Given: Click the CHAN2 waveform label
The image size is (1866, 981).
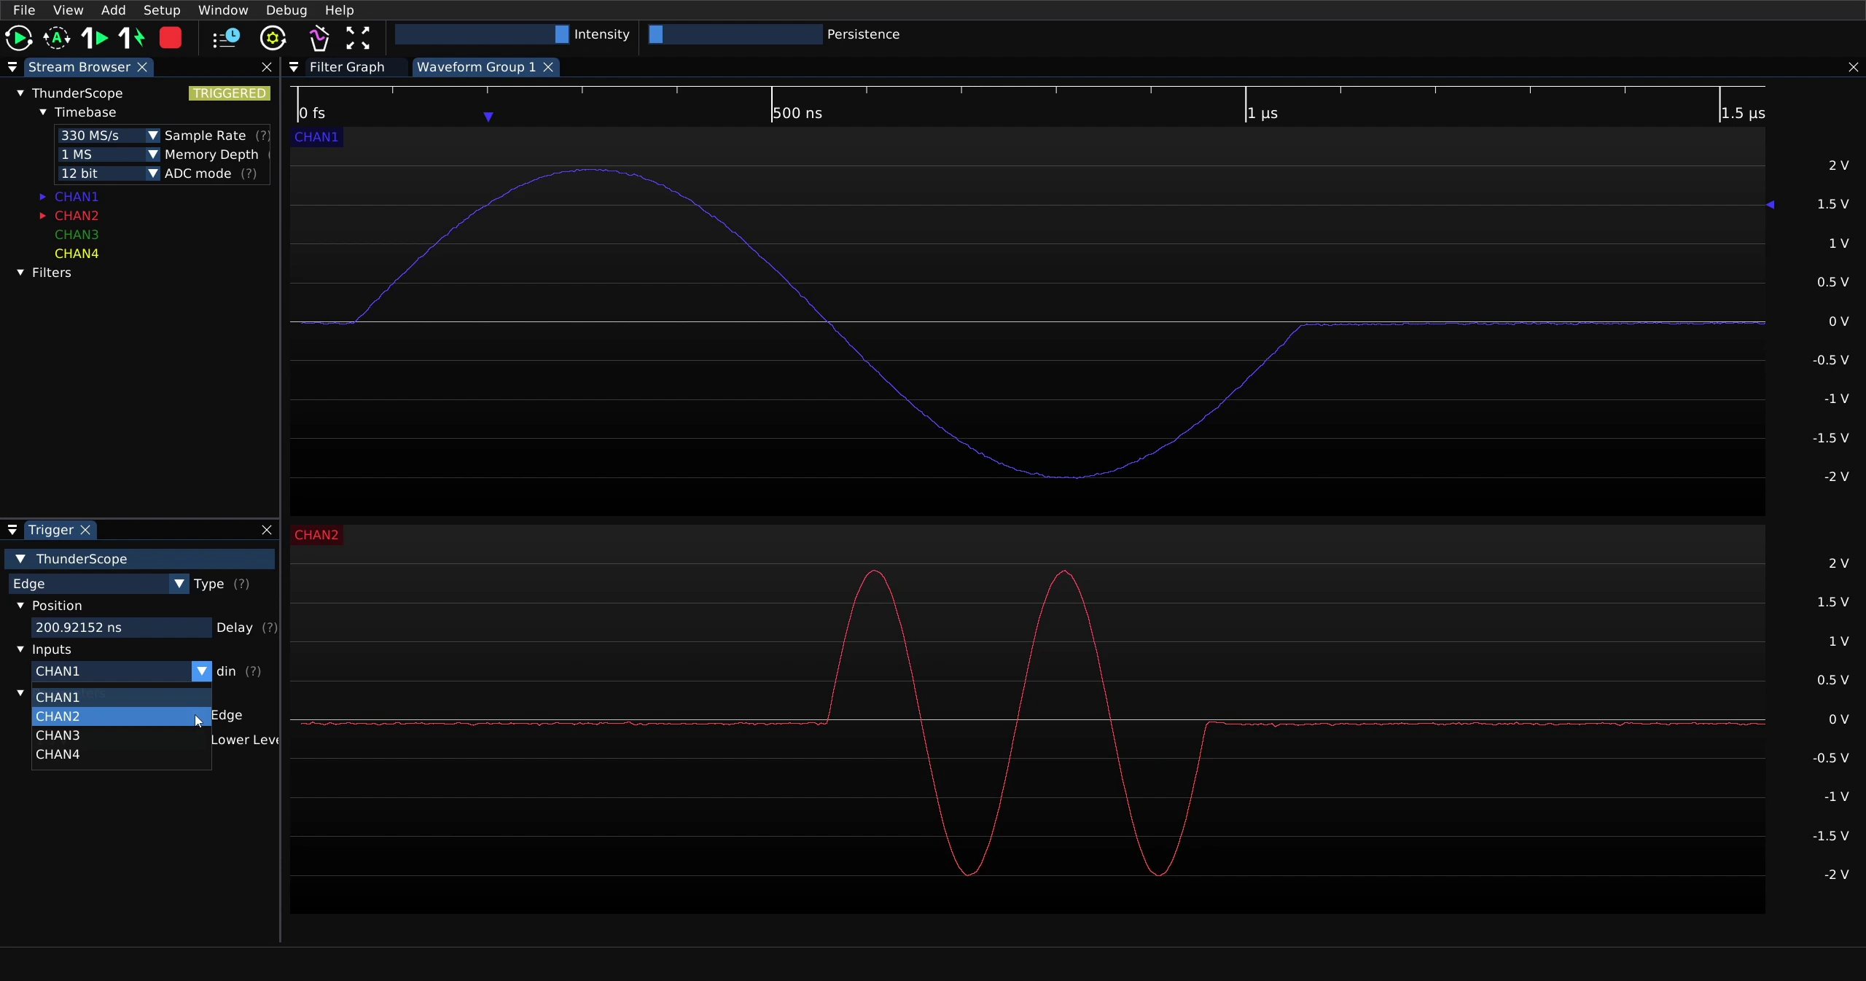Looking at the screenshot, I should click(x=316, y=535).
